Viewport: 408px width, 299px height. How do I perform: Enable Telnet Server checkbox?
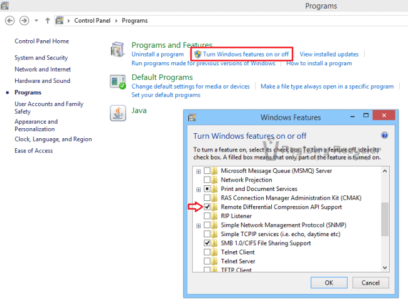207,261
